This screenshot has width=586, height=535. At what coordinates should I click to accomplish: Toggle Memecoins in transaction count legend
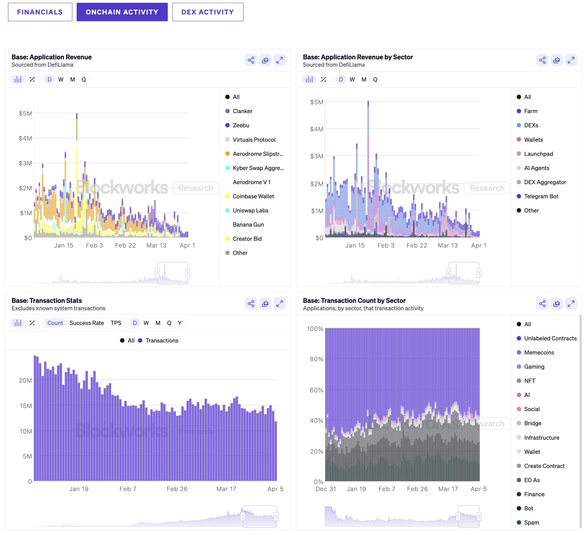pyautogui.click(x=536, y=352)
